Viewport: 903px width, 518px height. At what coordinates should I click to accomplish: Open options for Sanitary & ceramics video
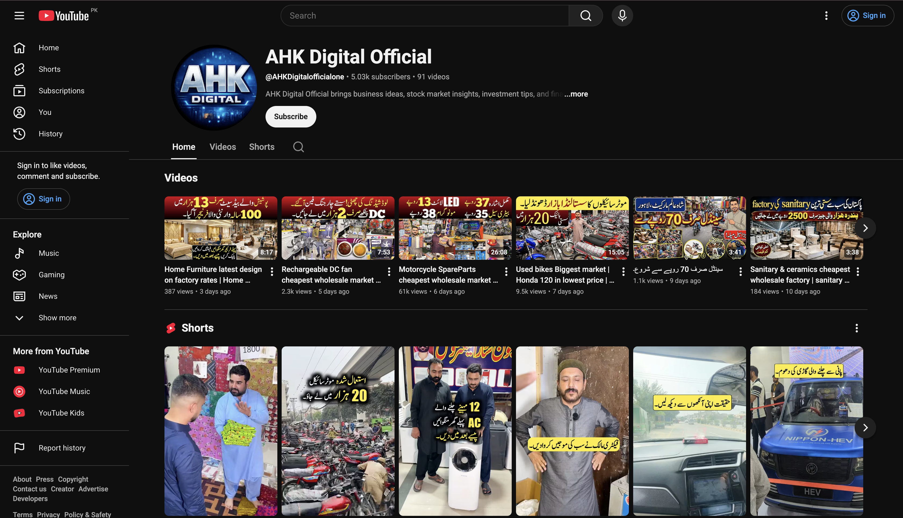coord(858,271)
